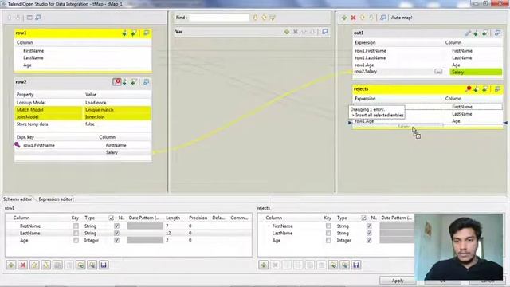This screenshot has width=510, height=287.
Task: Toggle Nullable checkbox for row1 Age
Action: 117,240
